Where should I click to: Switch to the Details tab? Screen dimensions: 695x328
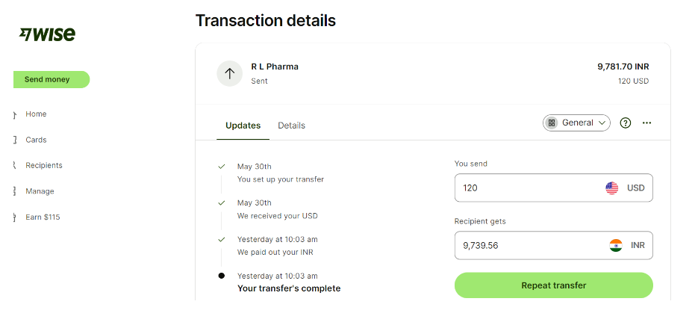291,126
